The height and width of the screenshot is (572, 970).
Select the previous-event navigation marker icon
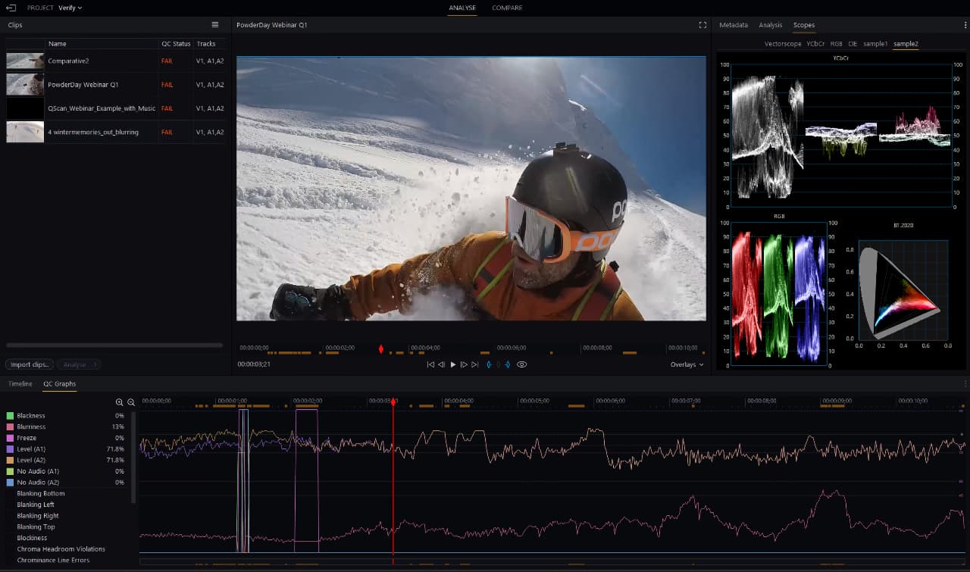[x=489, y=364]
